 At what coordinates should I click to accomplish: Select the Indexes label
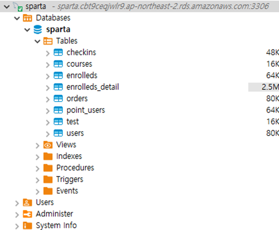point(69,156)
